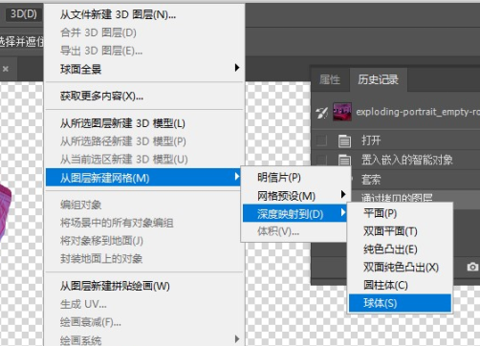Choose 平面(P) depth map option
Viewport: 480px width, 346px height.
400,213
